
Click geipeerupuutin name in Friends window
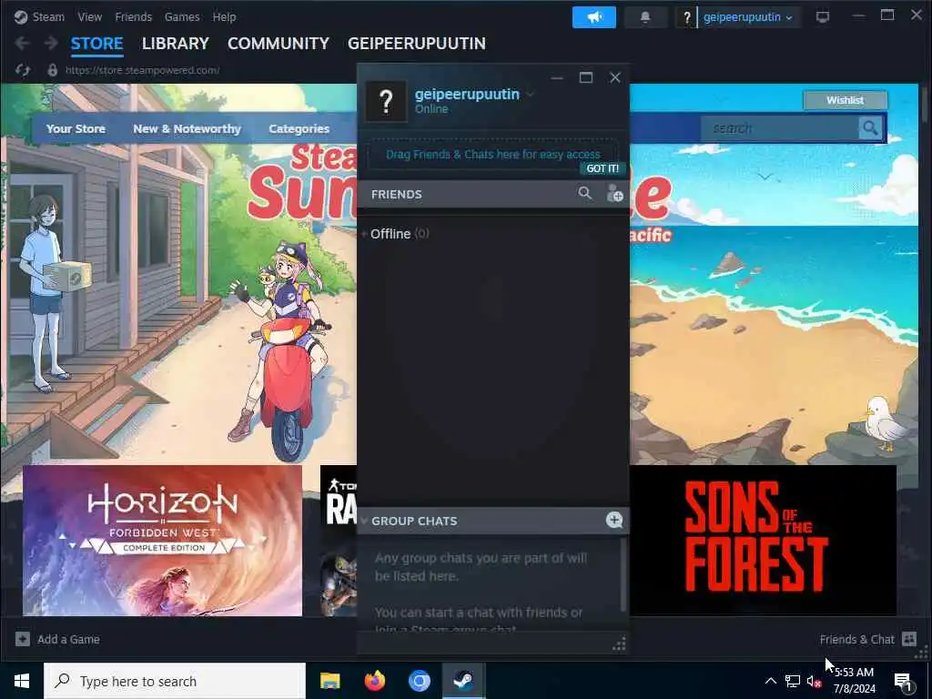[467, 94]
